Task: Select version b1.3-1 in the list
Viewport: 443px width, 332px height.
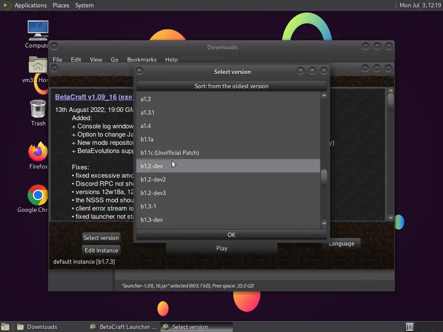Action: point(228,206)
